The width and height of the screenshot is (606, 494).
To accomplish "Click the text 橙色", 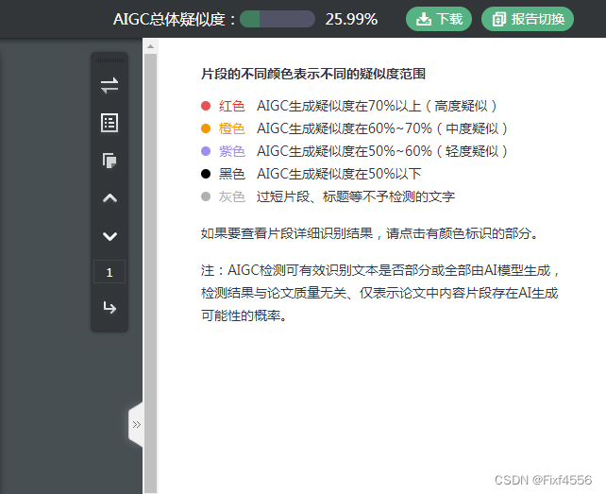I will coord(232,128).
